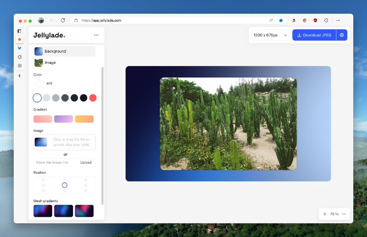Open export settings gear next to Download
Image resolution: width=367 pixels, height=237 pixels.
342,35
